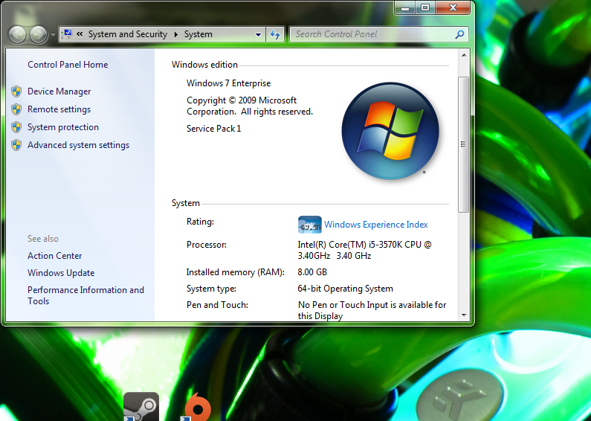Click the 'Intel(R) Core(TM) i5-3570K CPU' processor text
The width and height of the screenshot is (591, 421).
(359, 245)
